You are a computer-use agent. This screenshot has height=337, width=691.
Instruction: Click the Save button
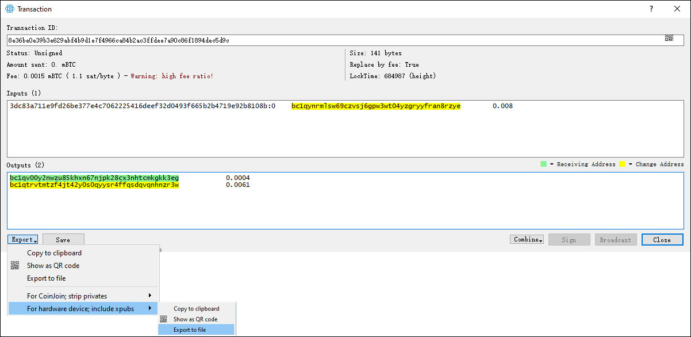click(x=63, y=240)
